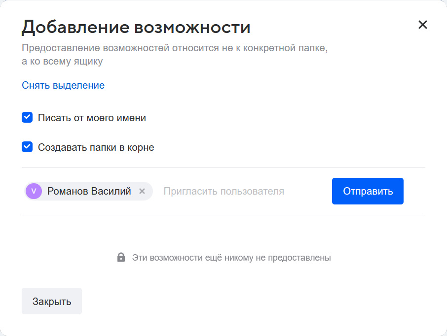Click the lock icon
Image resolution: width=447 pixels, height=336 pixels.
click(x=121, y=257)
